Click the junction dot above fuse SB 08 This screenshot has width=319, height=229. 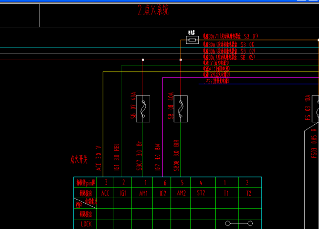[180, 60]
